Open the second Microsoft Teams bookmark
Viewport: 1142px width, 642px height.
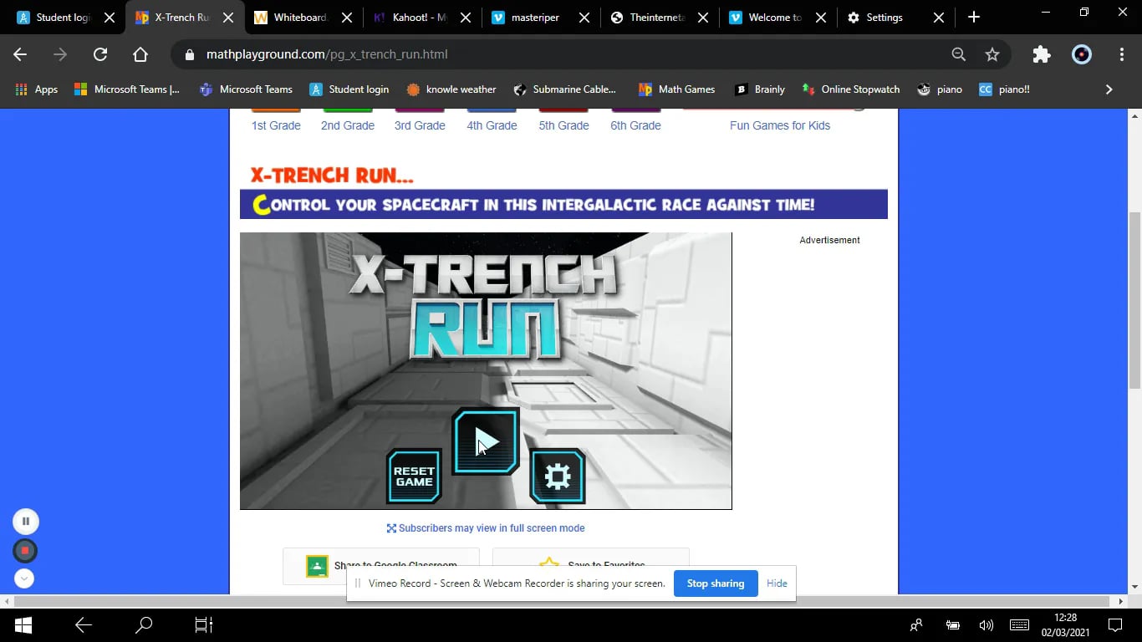point(247,89)
